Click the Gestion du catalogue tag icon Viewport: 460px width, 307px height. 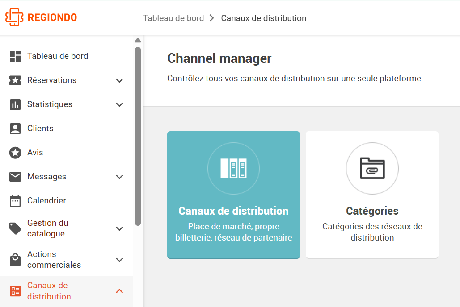[x=15, y=228]
